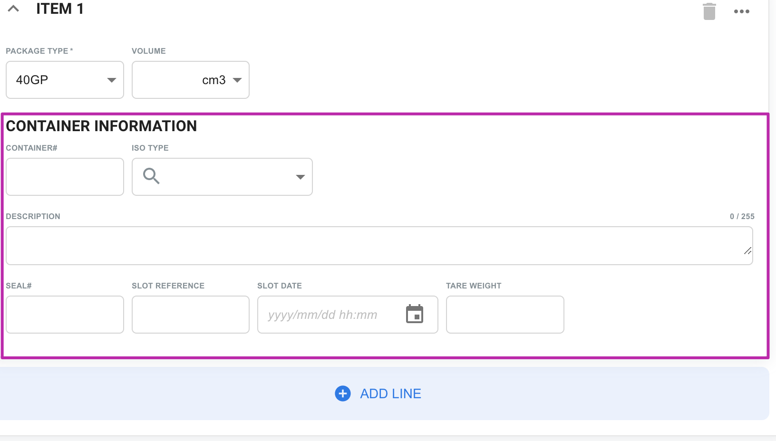Click the ITEM 1 heading text
The image size is (776, 441).
tap(60, 9)
